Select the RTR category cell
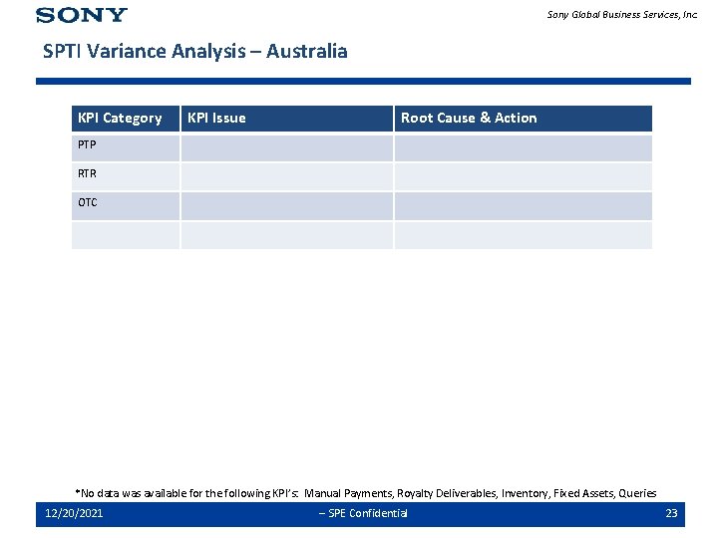 [x=126, y=176]
